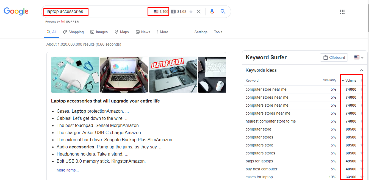Viewport: 369px width, 180px height.
Task: Select the 'bags for laptops' keyword
Action: click(259, 161)
